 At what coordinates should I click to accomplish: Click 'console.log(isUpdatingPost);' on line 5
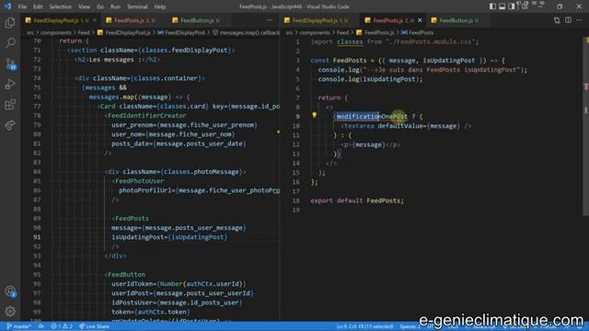(x=370, y=79)
